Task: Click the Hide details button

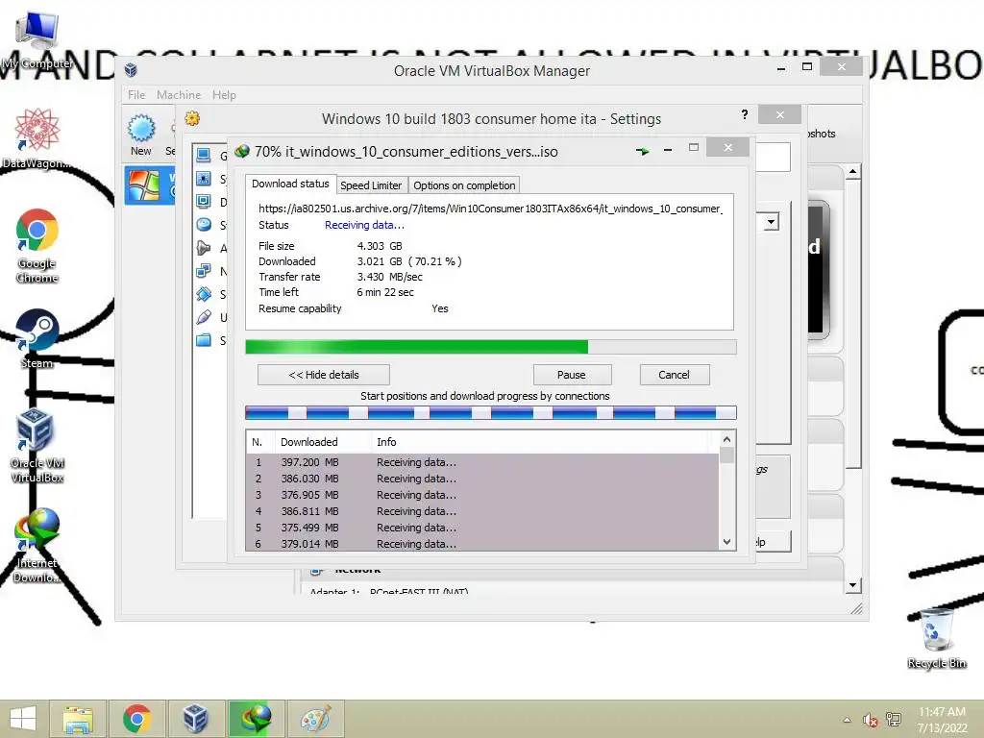Action: click(324, 375)
